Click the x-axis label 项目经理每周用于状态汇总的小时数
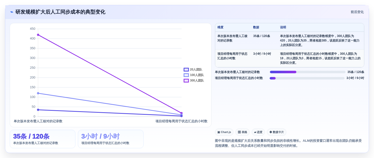Screen dimensions: 374x158 182,121
